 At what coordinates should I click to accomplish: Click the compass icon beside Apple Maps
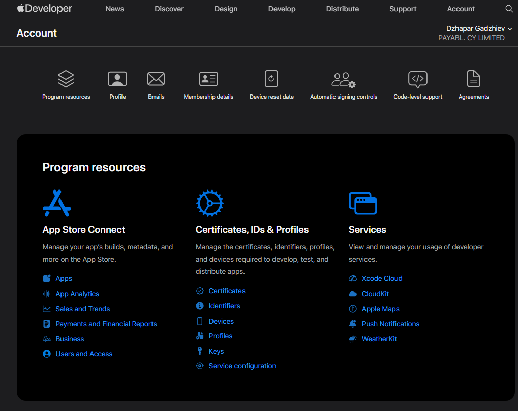(x=352, y=309)
